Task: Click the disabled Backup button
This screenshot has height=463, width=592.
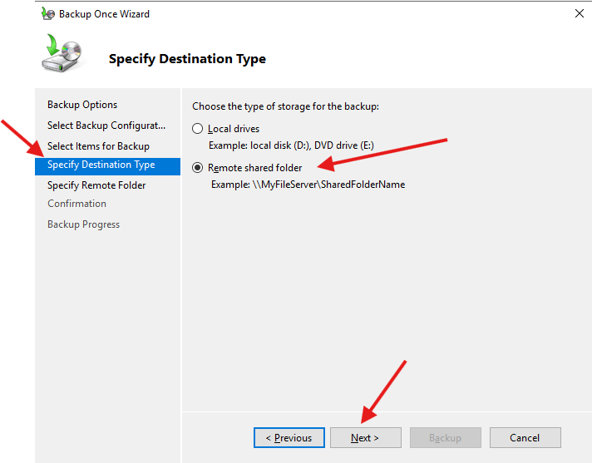Action: [x=445, y=438]
